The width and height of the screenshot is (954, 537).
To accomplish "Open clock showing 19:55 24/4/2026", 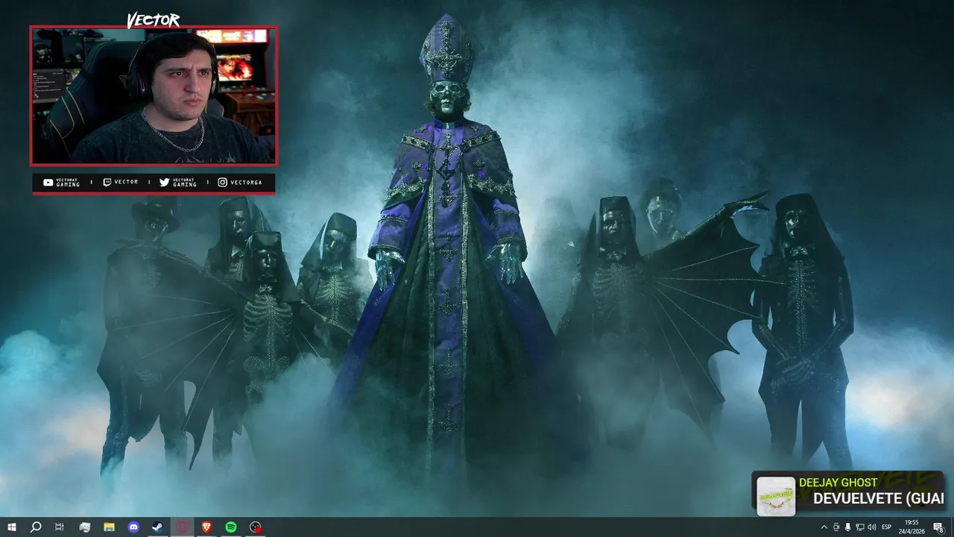I will point(912,527).
